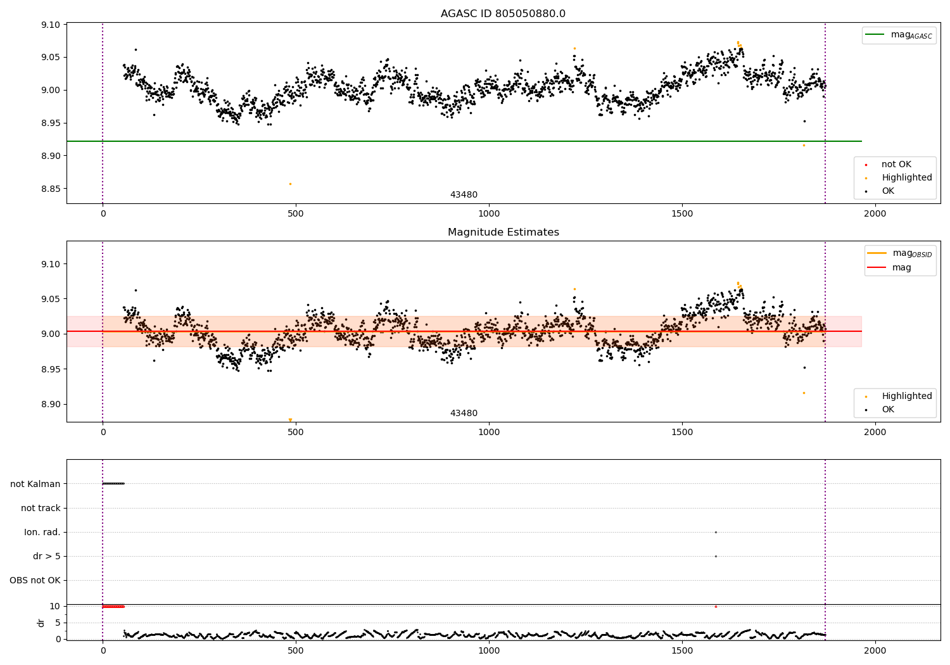This screenshot has width=950, height=665.
Task: Click the plot title AGASC ID 805050880.0
Action: pos(503,14)
